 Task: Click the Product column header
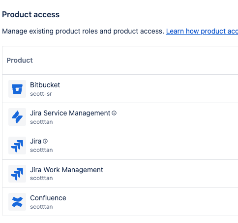20,60
